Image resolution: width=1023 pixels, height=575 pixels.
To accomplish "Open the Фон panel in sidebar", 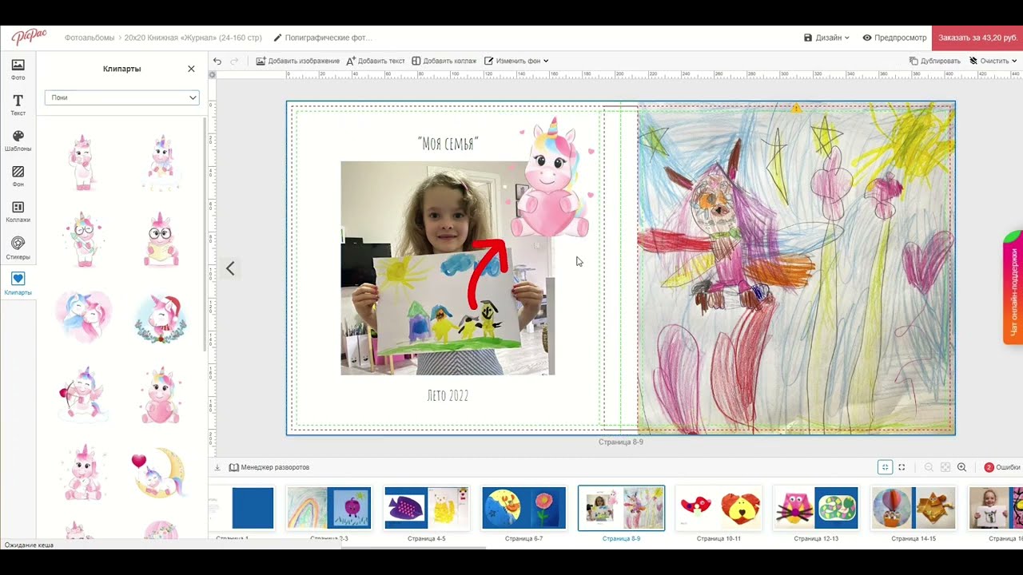I will tap(18, 176).
